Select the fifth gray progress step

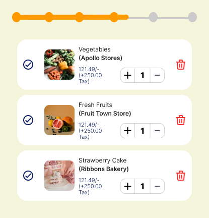pyautogui.click(x=153, y=17)
